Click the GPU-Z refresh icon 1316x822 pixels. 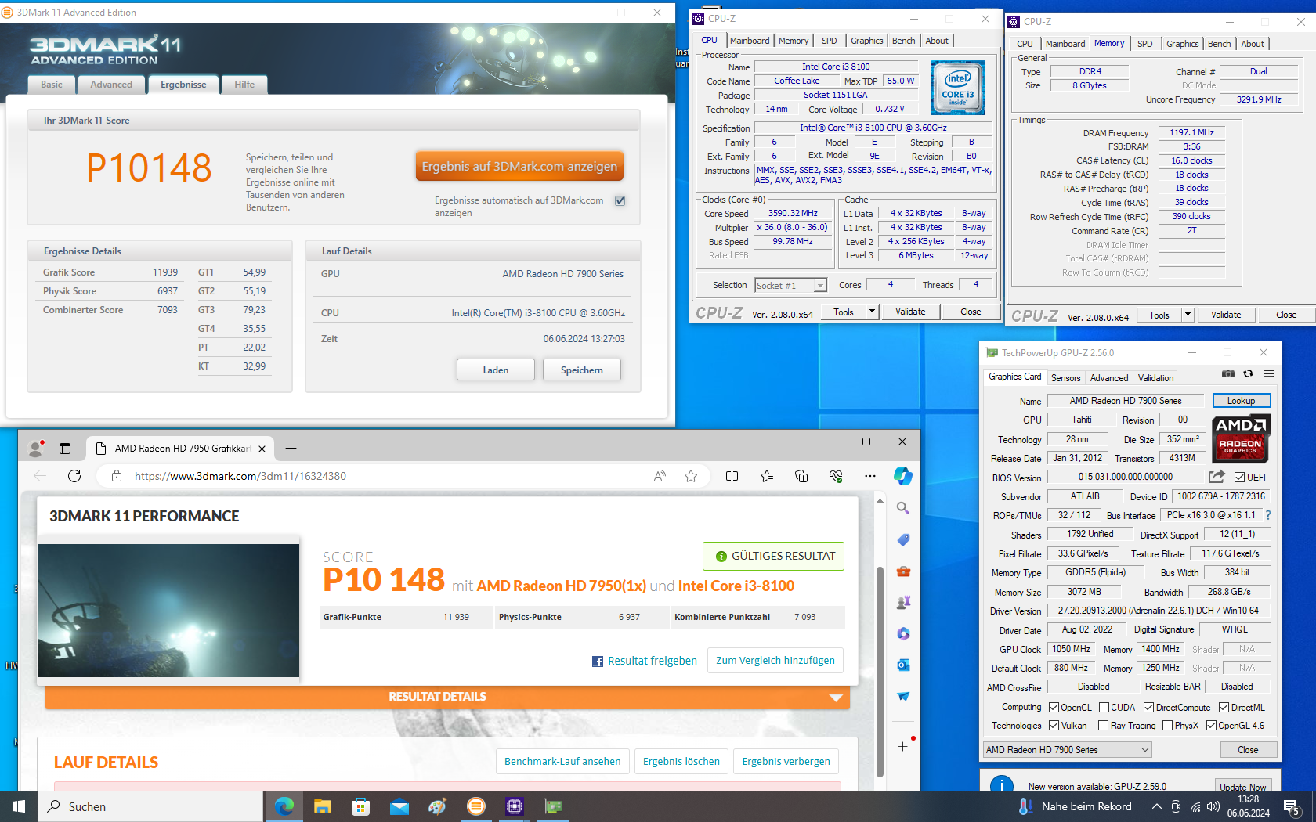(1249, 374)
